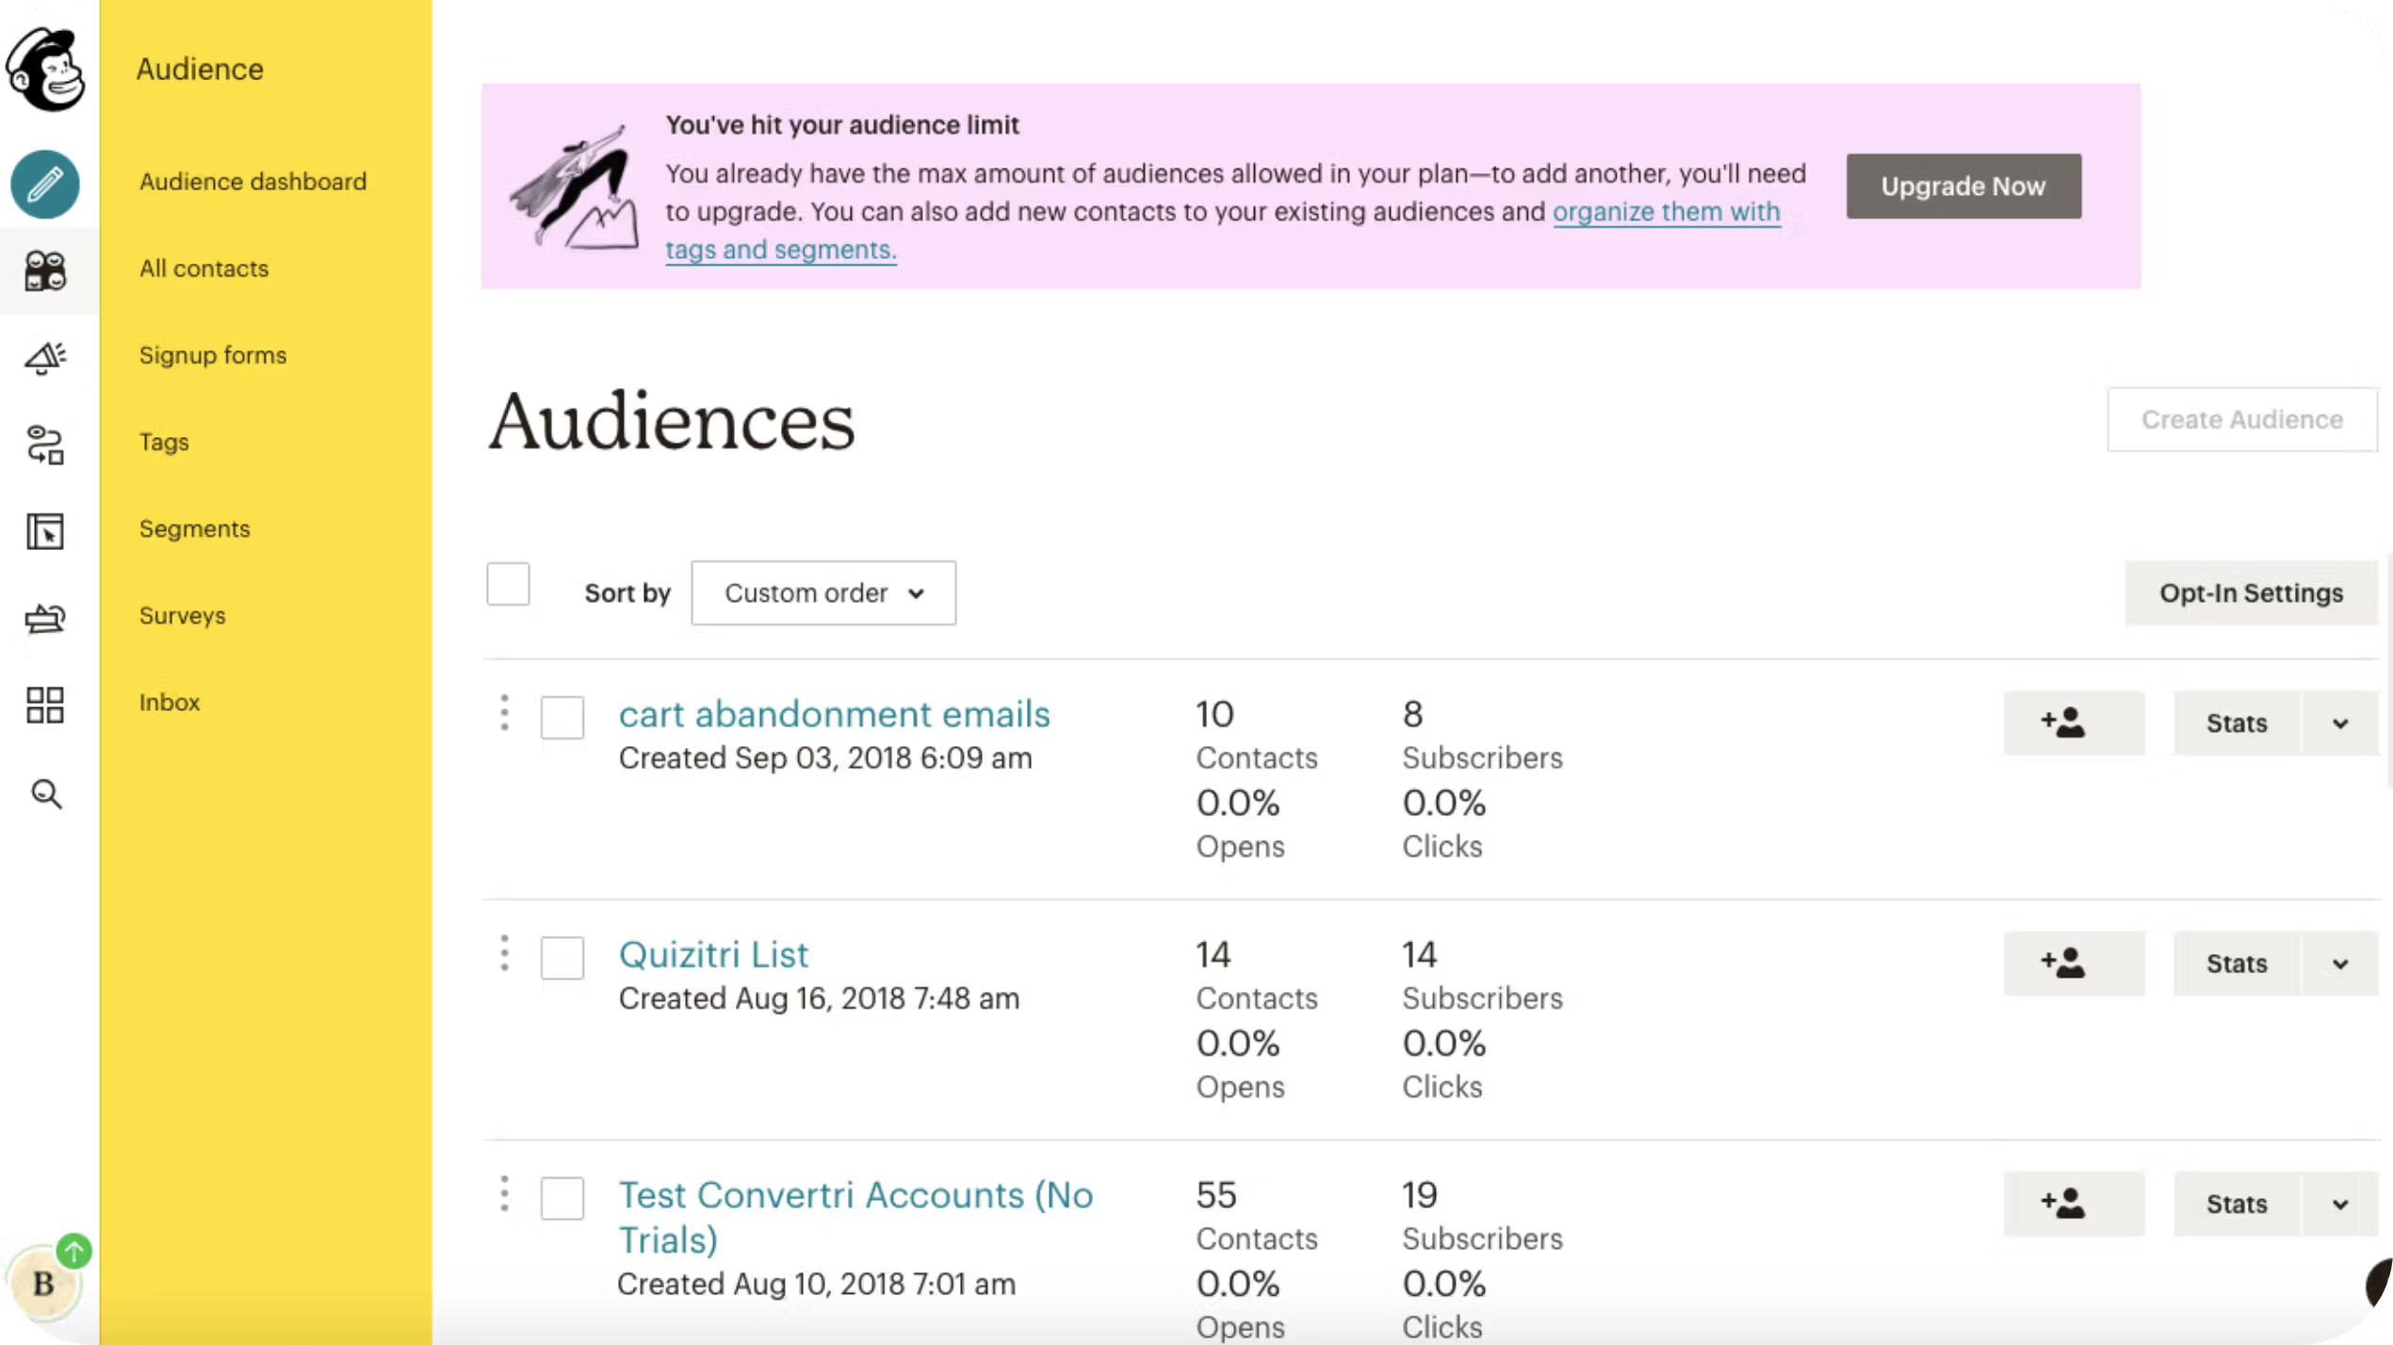View Stats for cart abandonment emails
The image size is (2393, 1345).
pos(2237,722)
